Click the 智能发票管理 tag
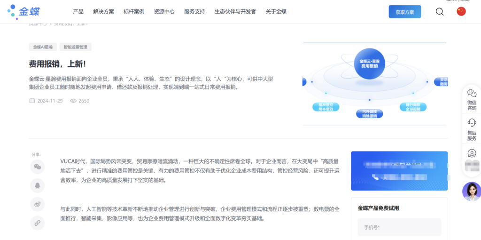Viewport: 481px width, 240px height. point(76,47)
